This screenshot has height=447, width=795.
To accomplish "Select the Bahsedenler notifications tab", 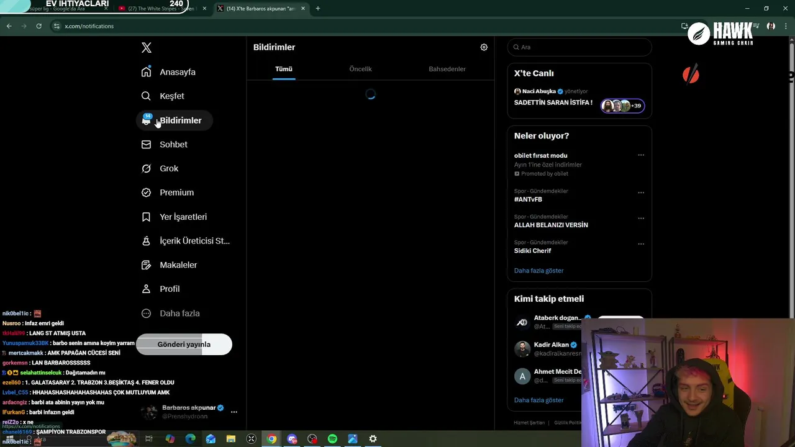I will [x=447, y=69].
